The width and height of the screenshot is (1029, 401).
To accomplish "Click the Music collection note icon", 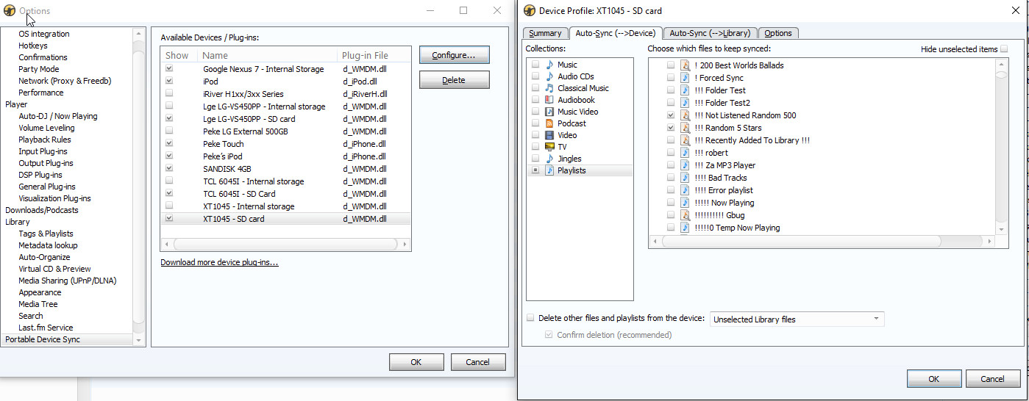I will coord(549,65).
